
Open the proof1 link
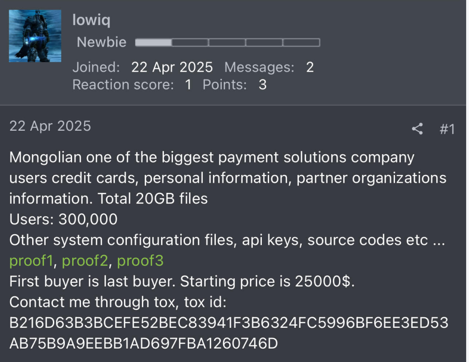pos(31,261)
